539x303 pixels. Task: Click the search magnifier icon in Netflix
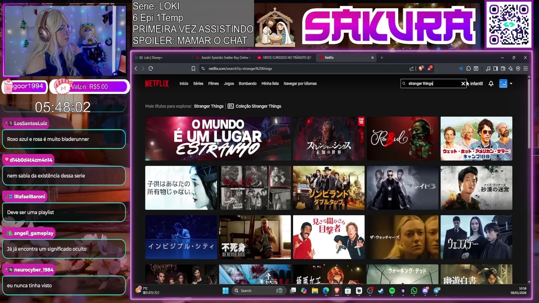point(404,83)
